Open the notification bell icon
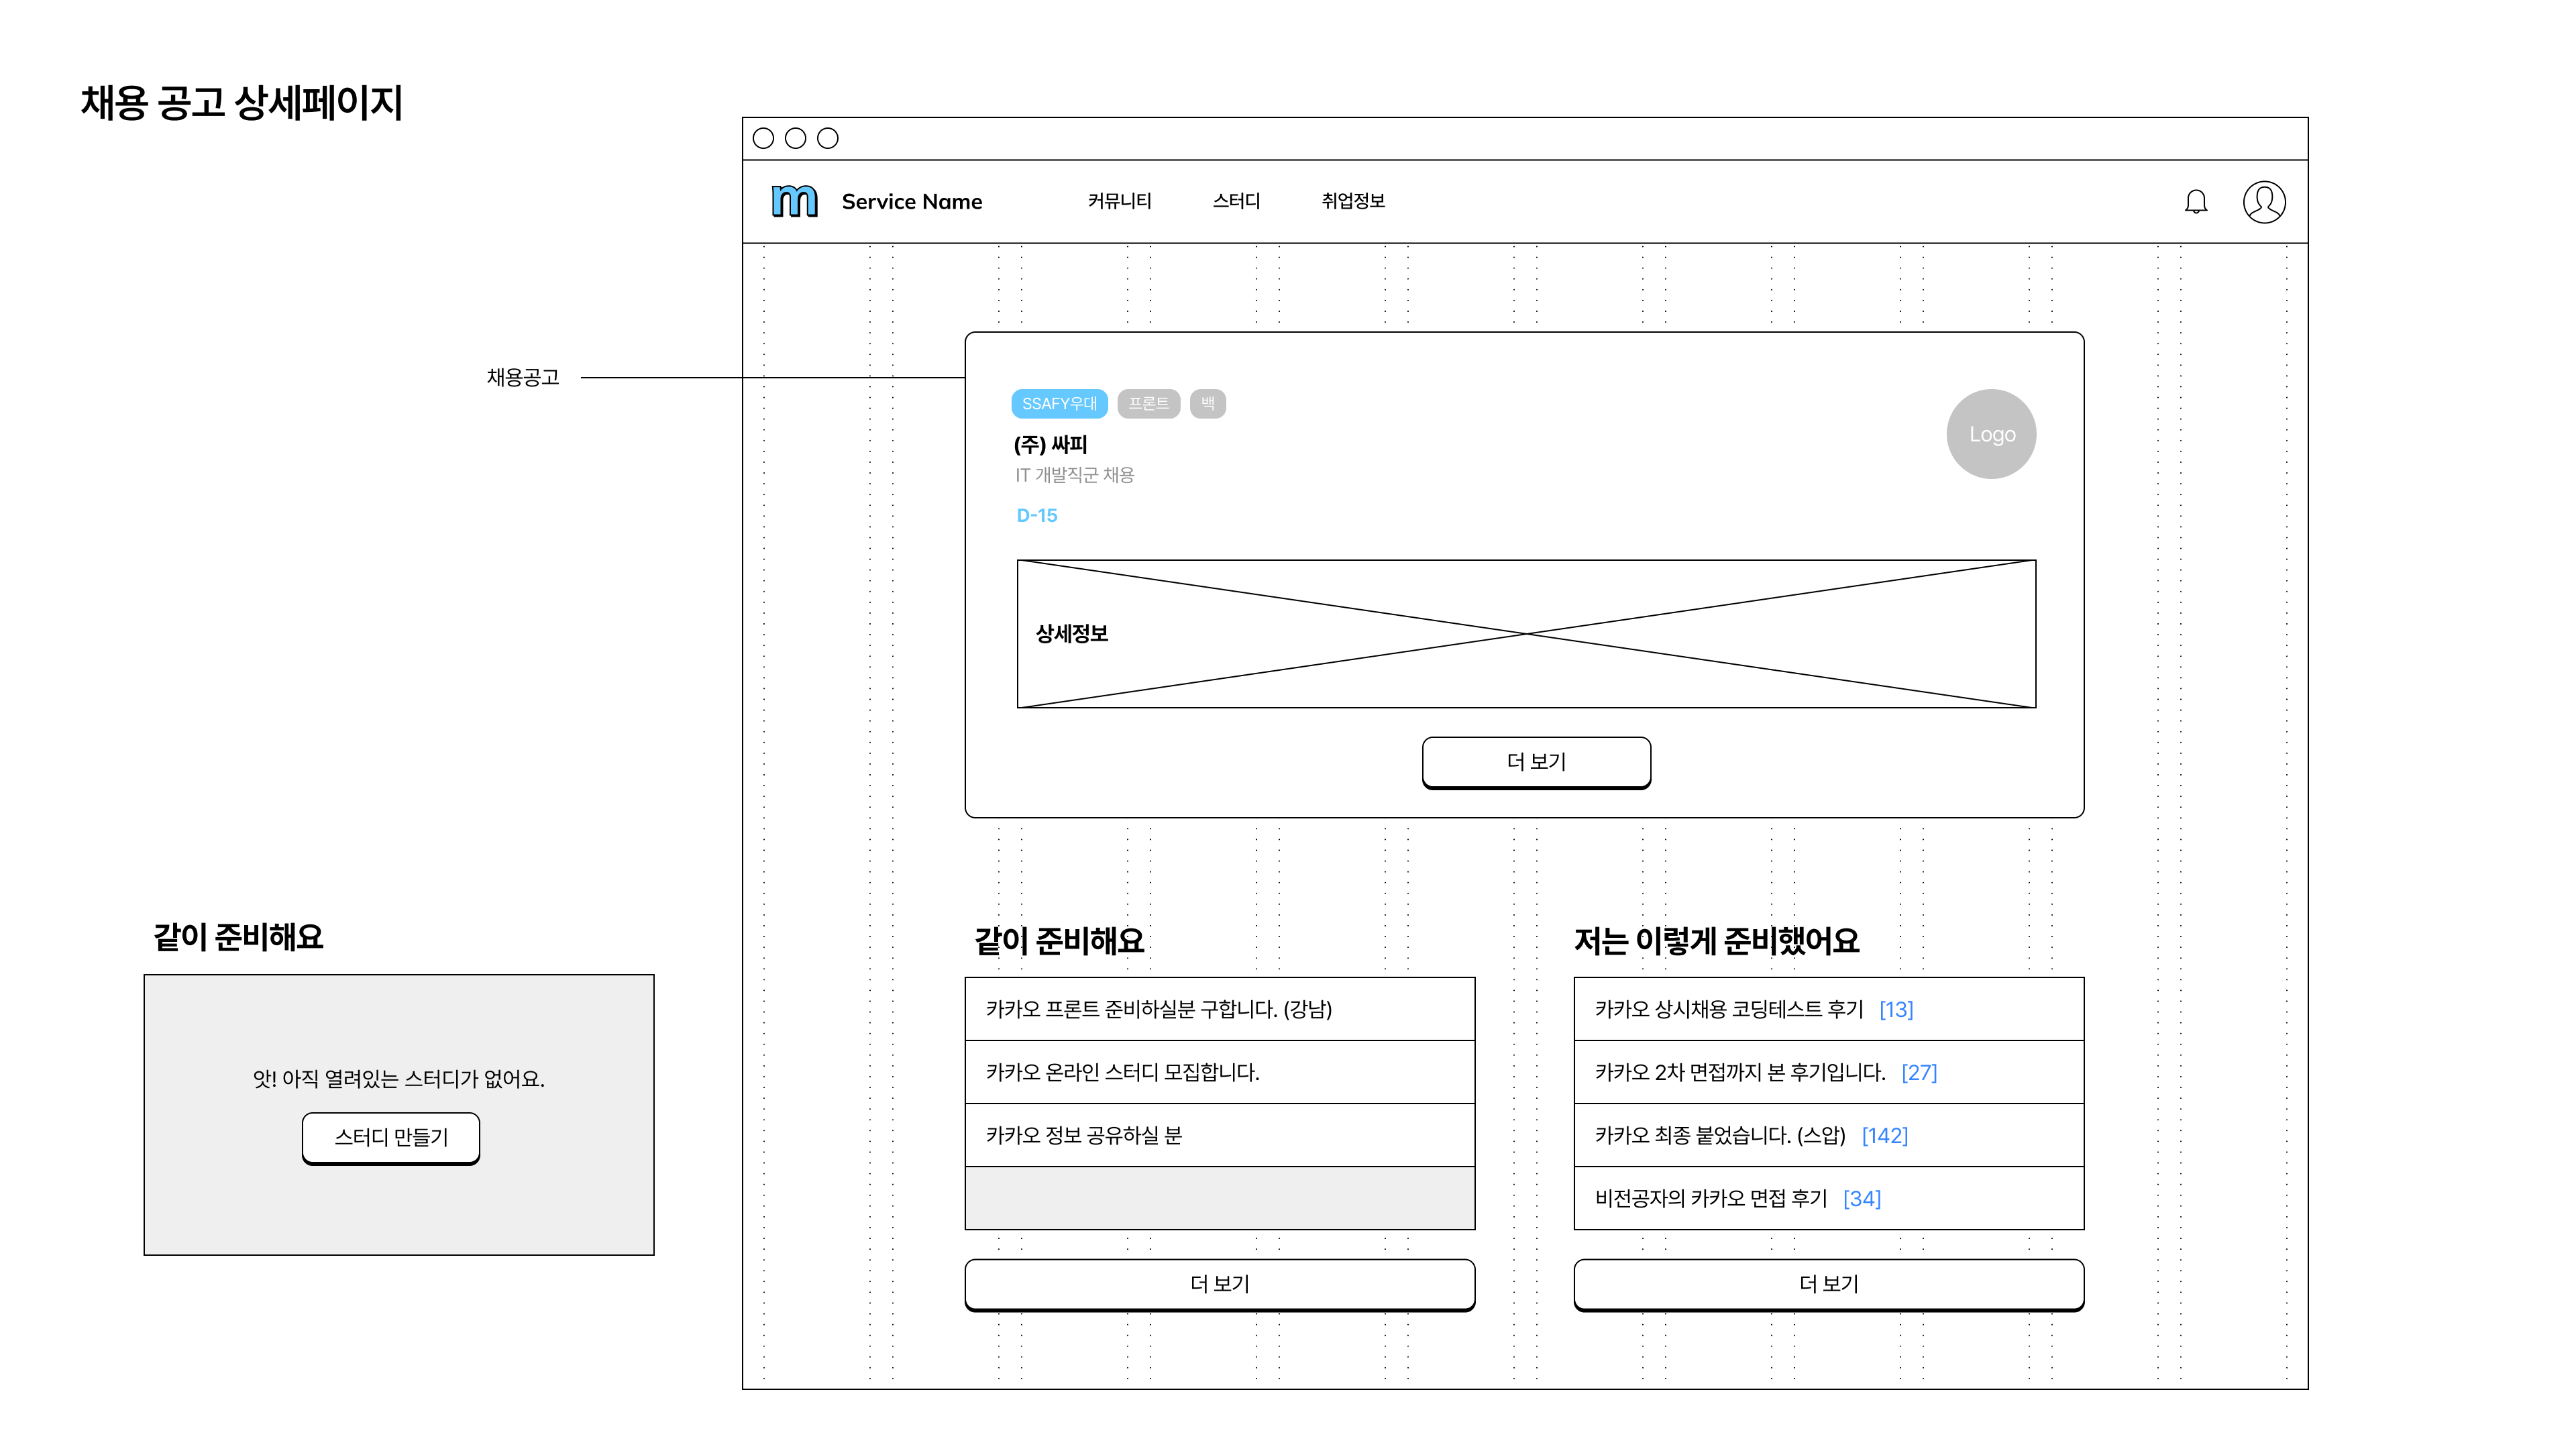Viewport: 2576px width, 1449px height. [2195, 202]
